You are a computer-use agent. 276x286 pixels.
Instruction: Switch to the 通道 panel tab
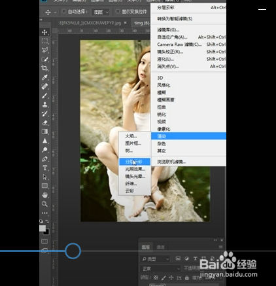(x=160, y=247)
